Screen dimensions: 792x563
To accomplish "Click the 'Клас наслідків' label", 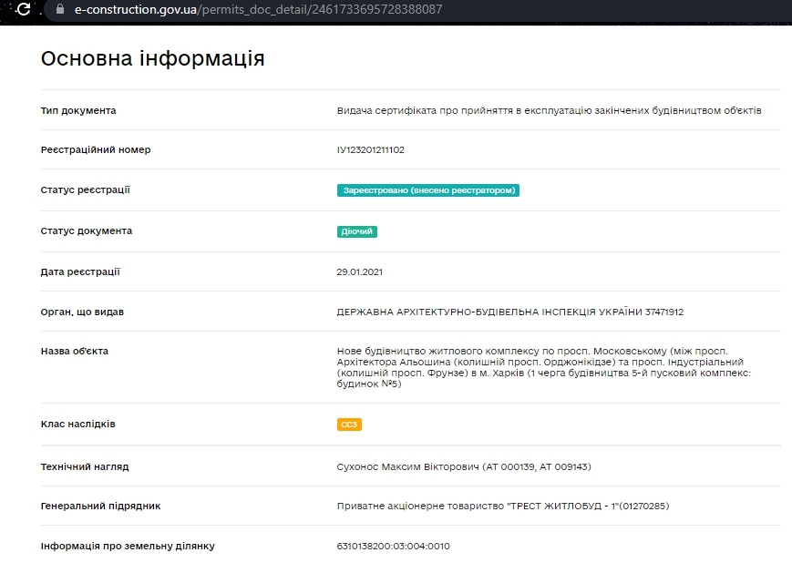I will tap(77, 425).
